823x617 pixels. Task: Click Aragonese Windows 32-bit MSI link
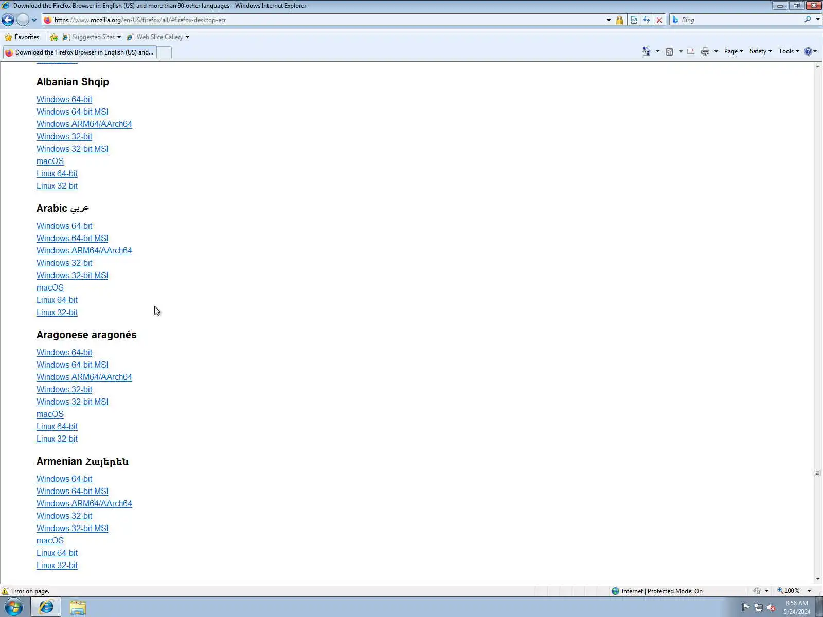[73, 402]
